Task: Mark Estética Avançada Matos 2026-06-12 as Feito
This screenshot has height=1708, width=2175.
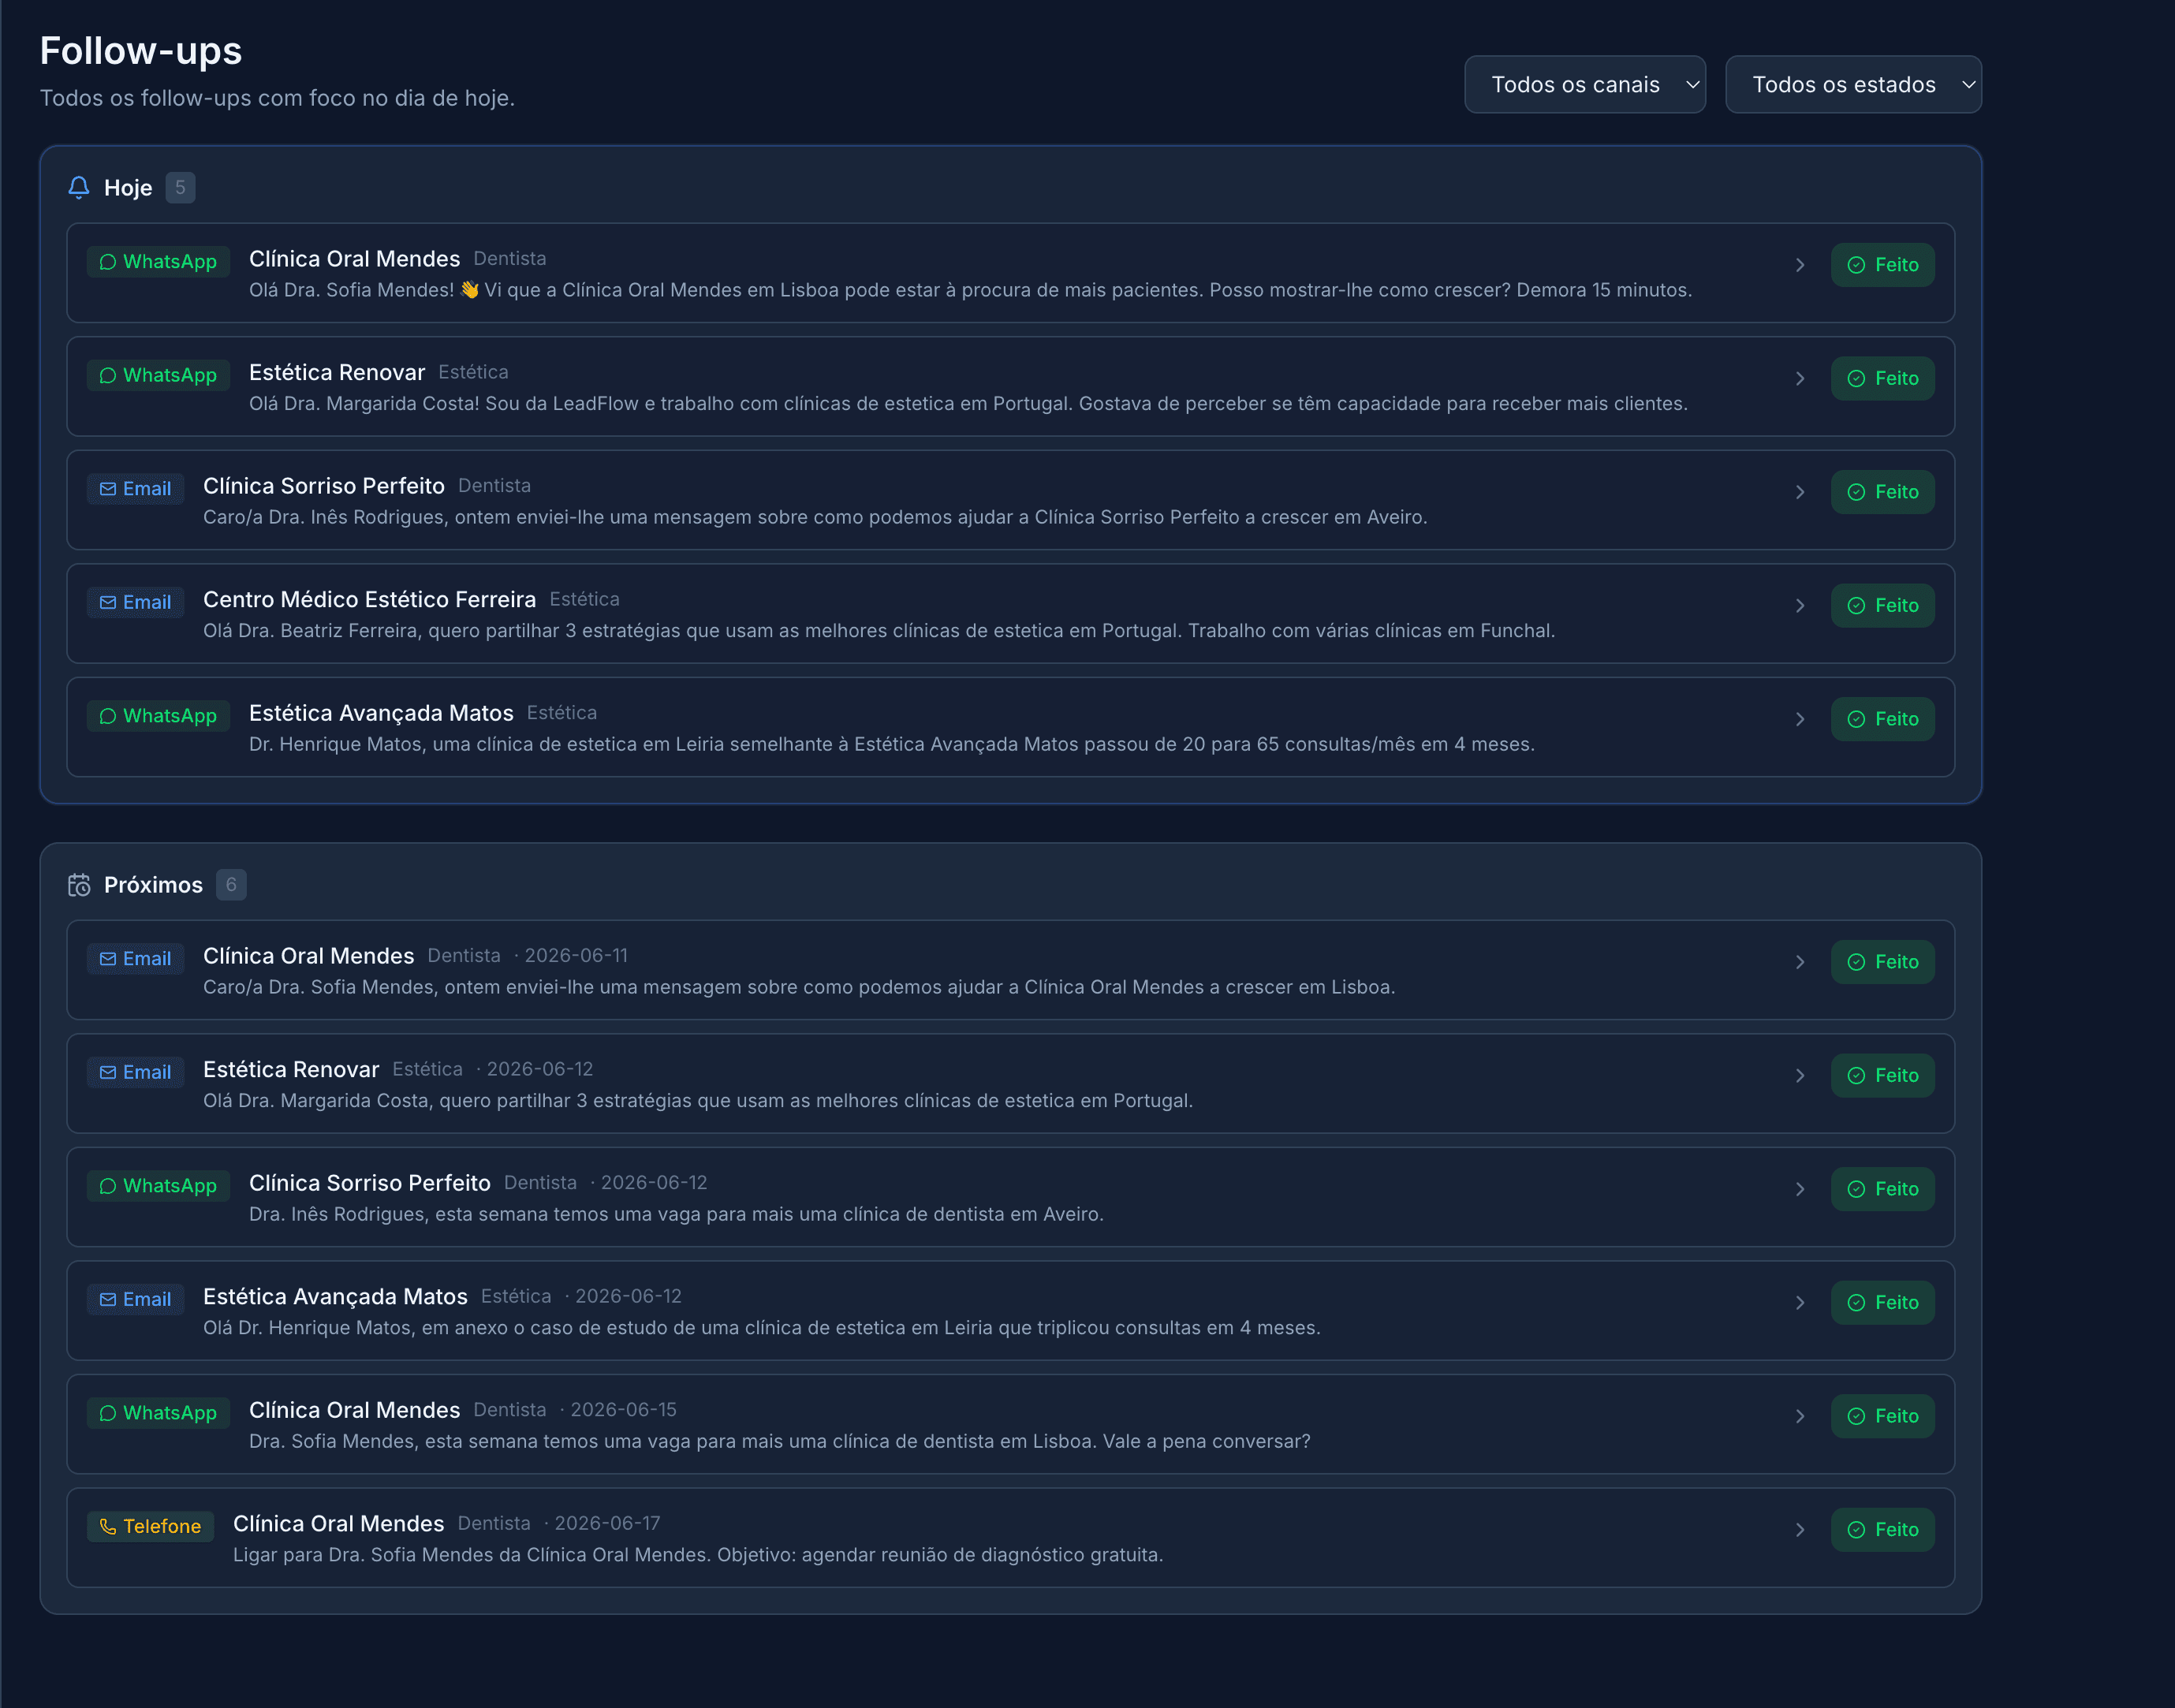Action: 1882,1303
